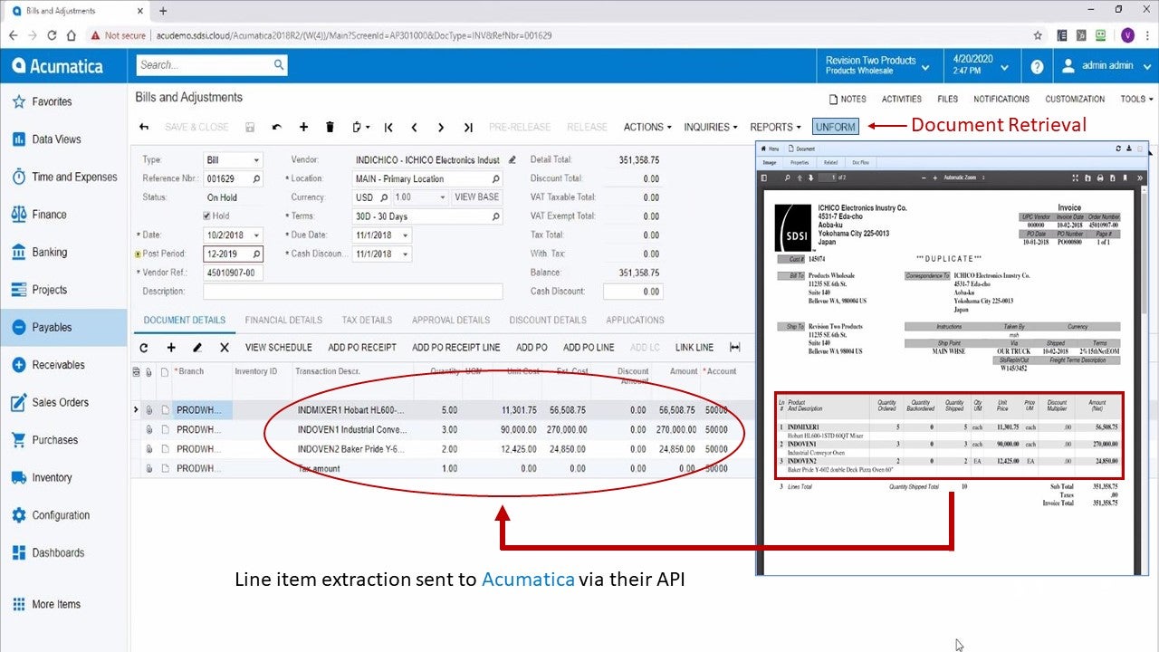Click the Vendor Ref input field
This screenshot has height=652, width=1159.
click(233, 273)
